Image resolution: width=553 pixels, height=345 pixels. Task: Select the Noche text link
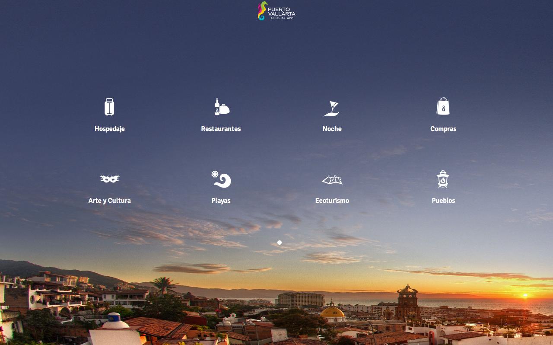332,128
